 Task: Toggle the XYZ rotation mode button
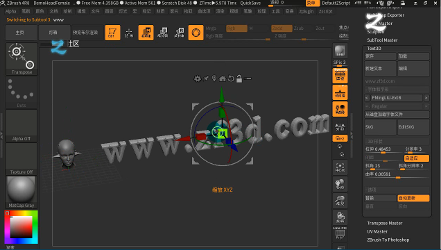(x=340, y=138)
